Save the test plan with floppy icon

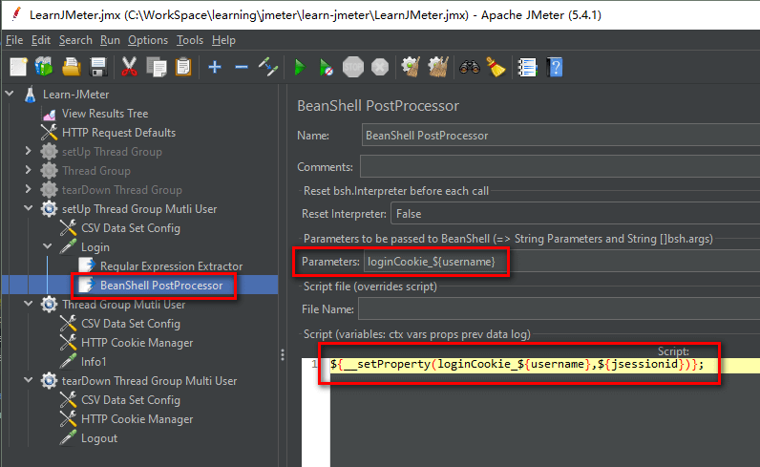pos(98,67)
